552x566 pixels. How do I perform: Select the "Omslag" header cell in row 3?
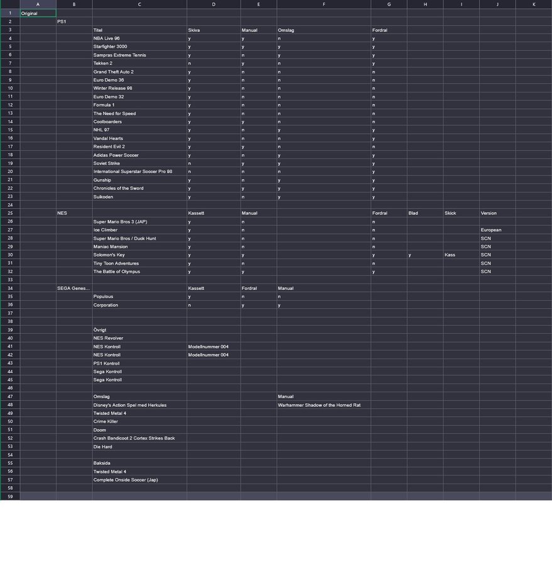323,30
